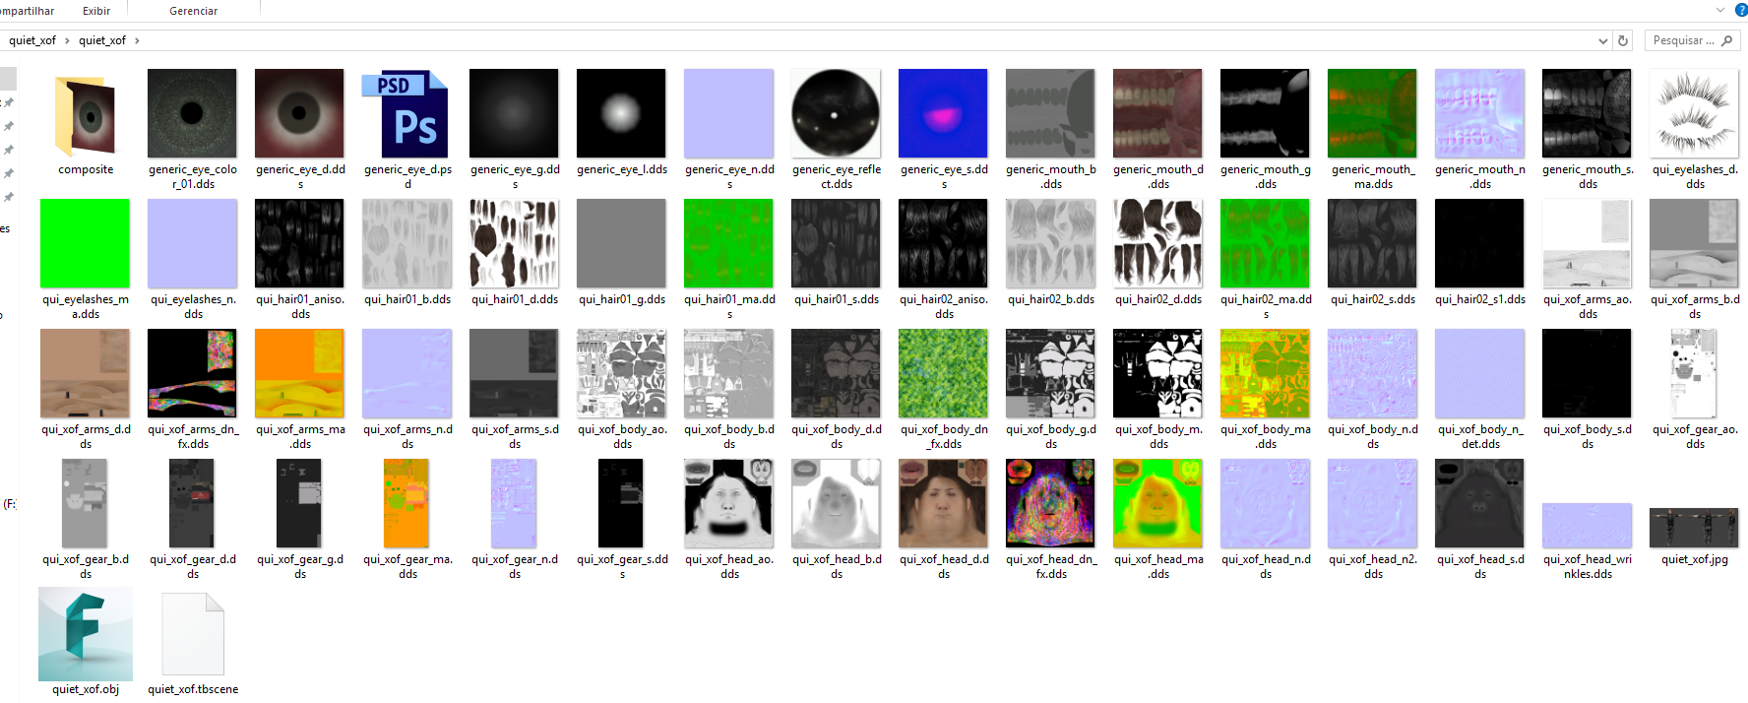This screenshot has width=1748, height=703.
Task: Select generic_eye_s.dds blue thumbnail
Action: (x=943, y=113)
